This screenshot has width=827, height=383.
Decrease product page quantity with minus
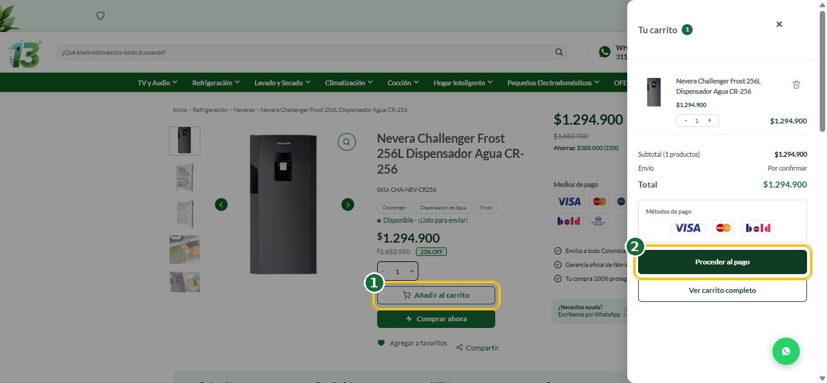383,271
